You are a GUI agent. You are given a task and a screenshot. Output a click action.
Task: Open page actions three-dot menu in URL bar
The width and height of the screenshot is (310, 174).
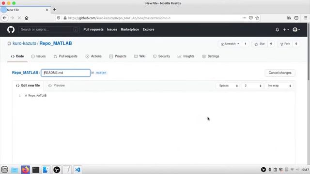click(x=244, y=18)
